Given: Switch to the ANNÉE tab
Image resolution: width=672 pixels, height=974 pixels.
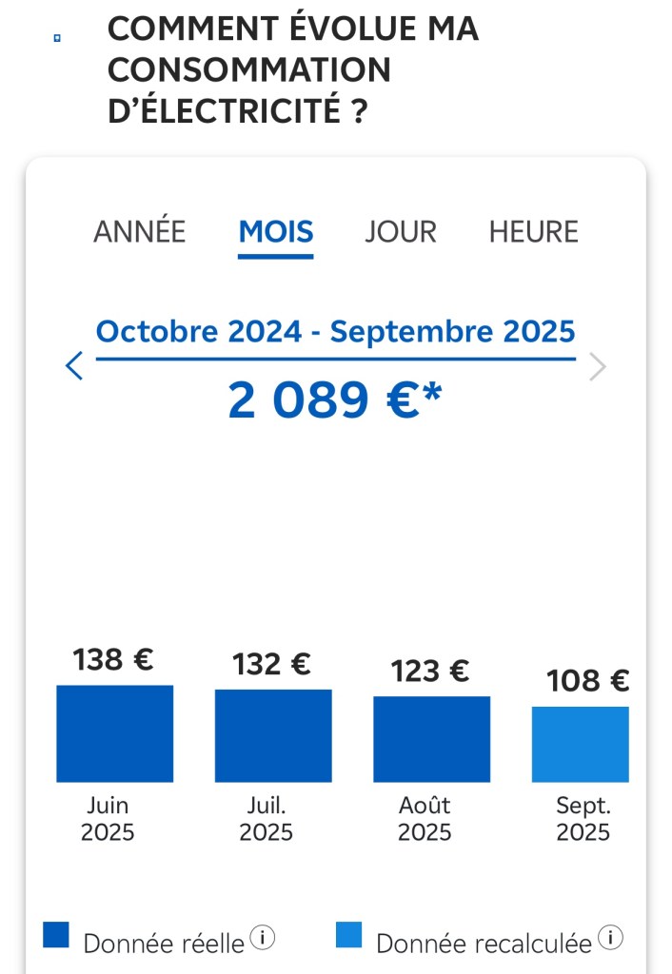Looking at the screenshot, I should pos(139,231).
